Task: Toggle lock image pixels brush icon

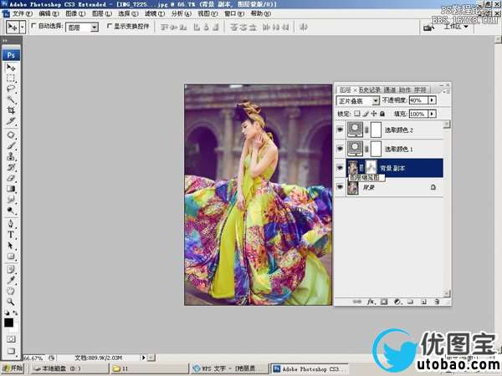Action: click(x=366, y=114)
